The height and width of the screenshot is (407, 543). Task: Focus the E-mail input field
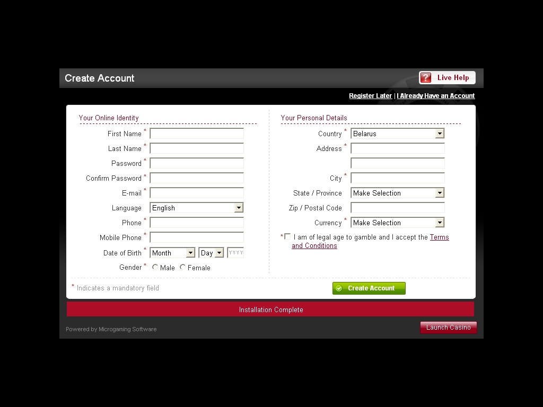pos(197,193)
